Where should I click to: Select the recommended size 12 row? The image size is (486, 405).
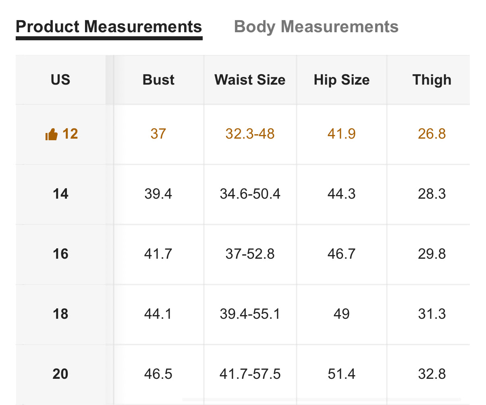pyautogui.click(x=243, y=134)
